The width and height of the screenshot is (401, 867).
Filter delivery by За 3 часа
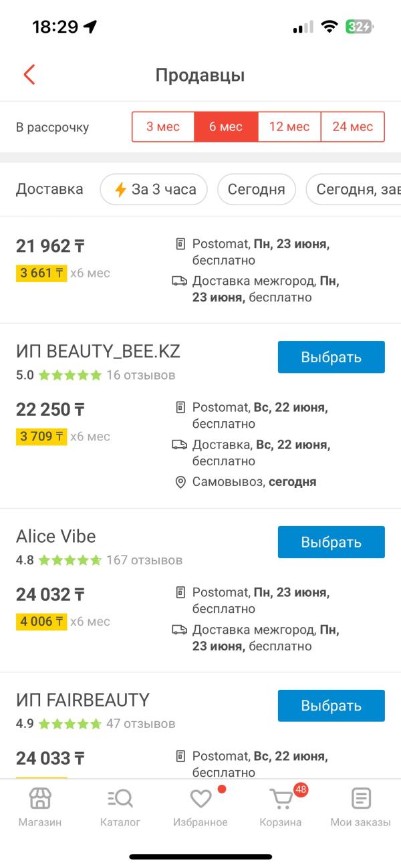click(x=154, y=189)
